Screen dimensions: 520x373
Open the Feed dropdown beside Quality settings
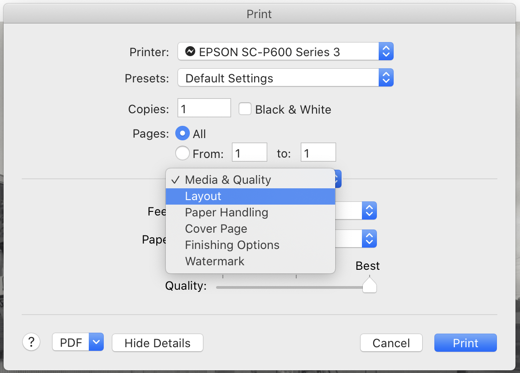[369, 210]
